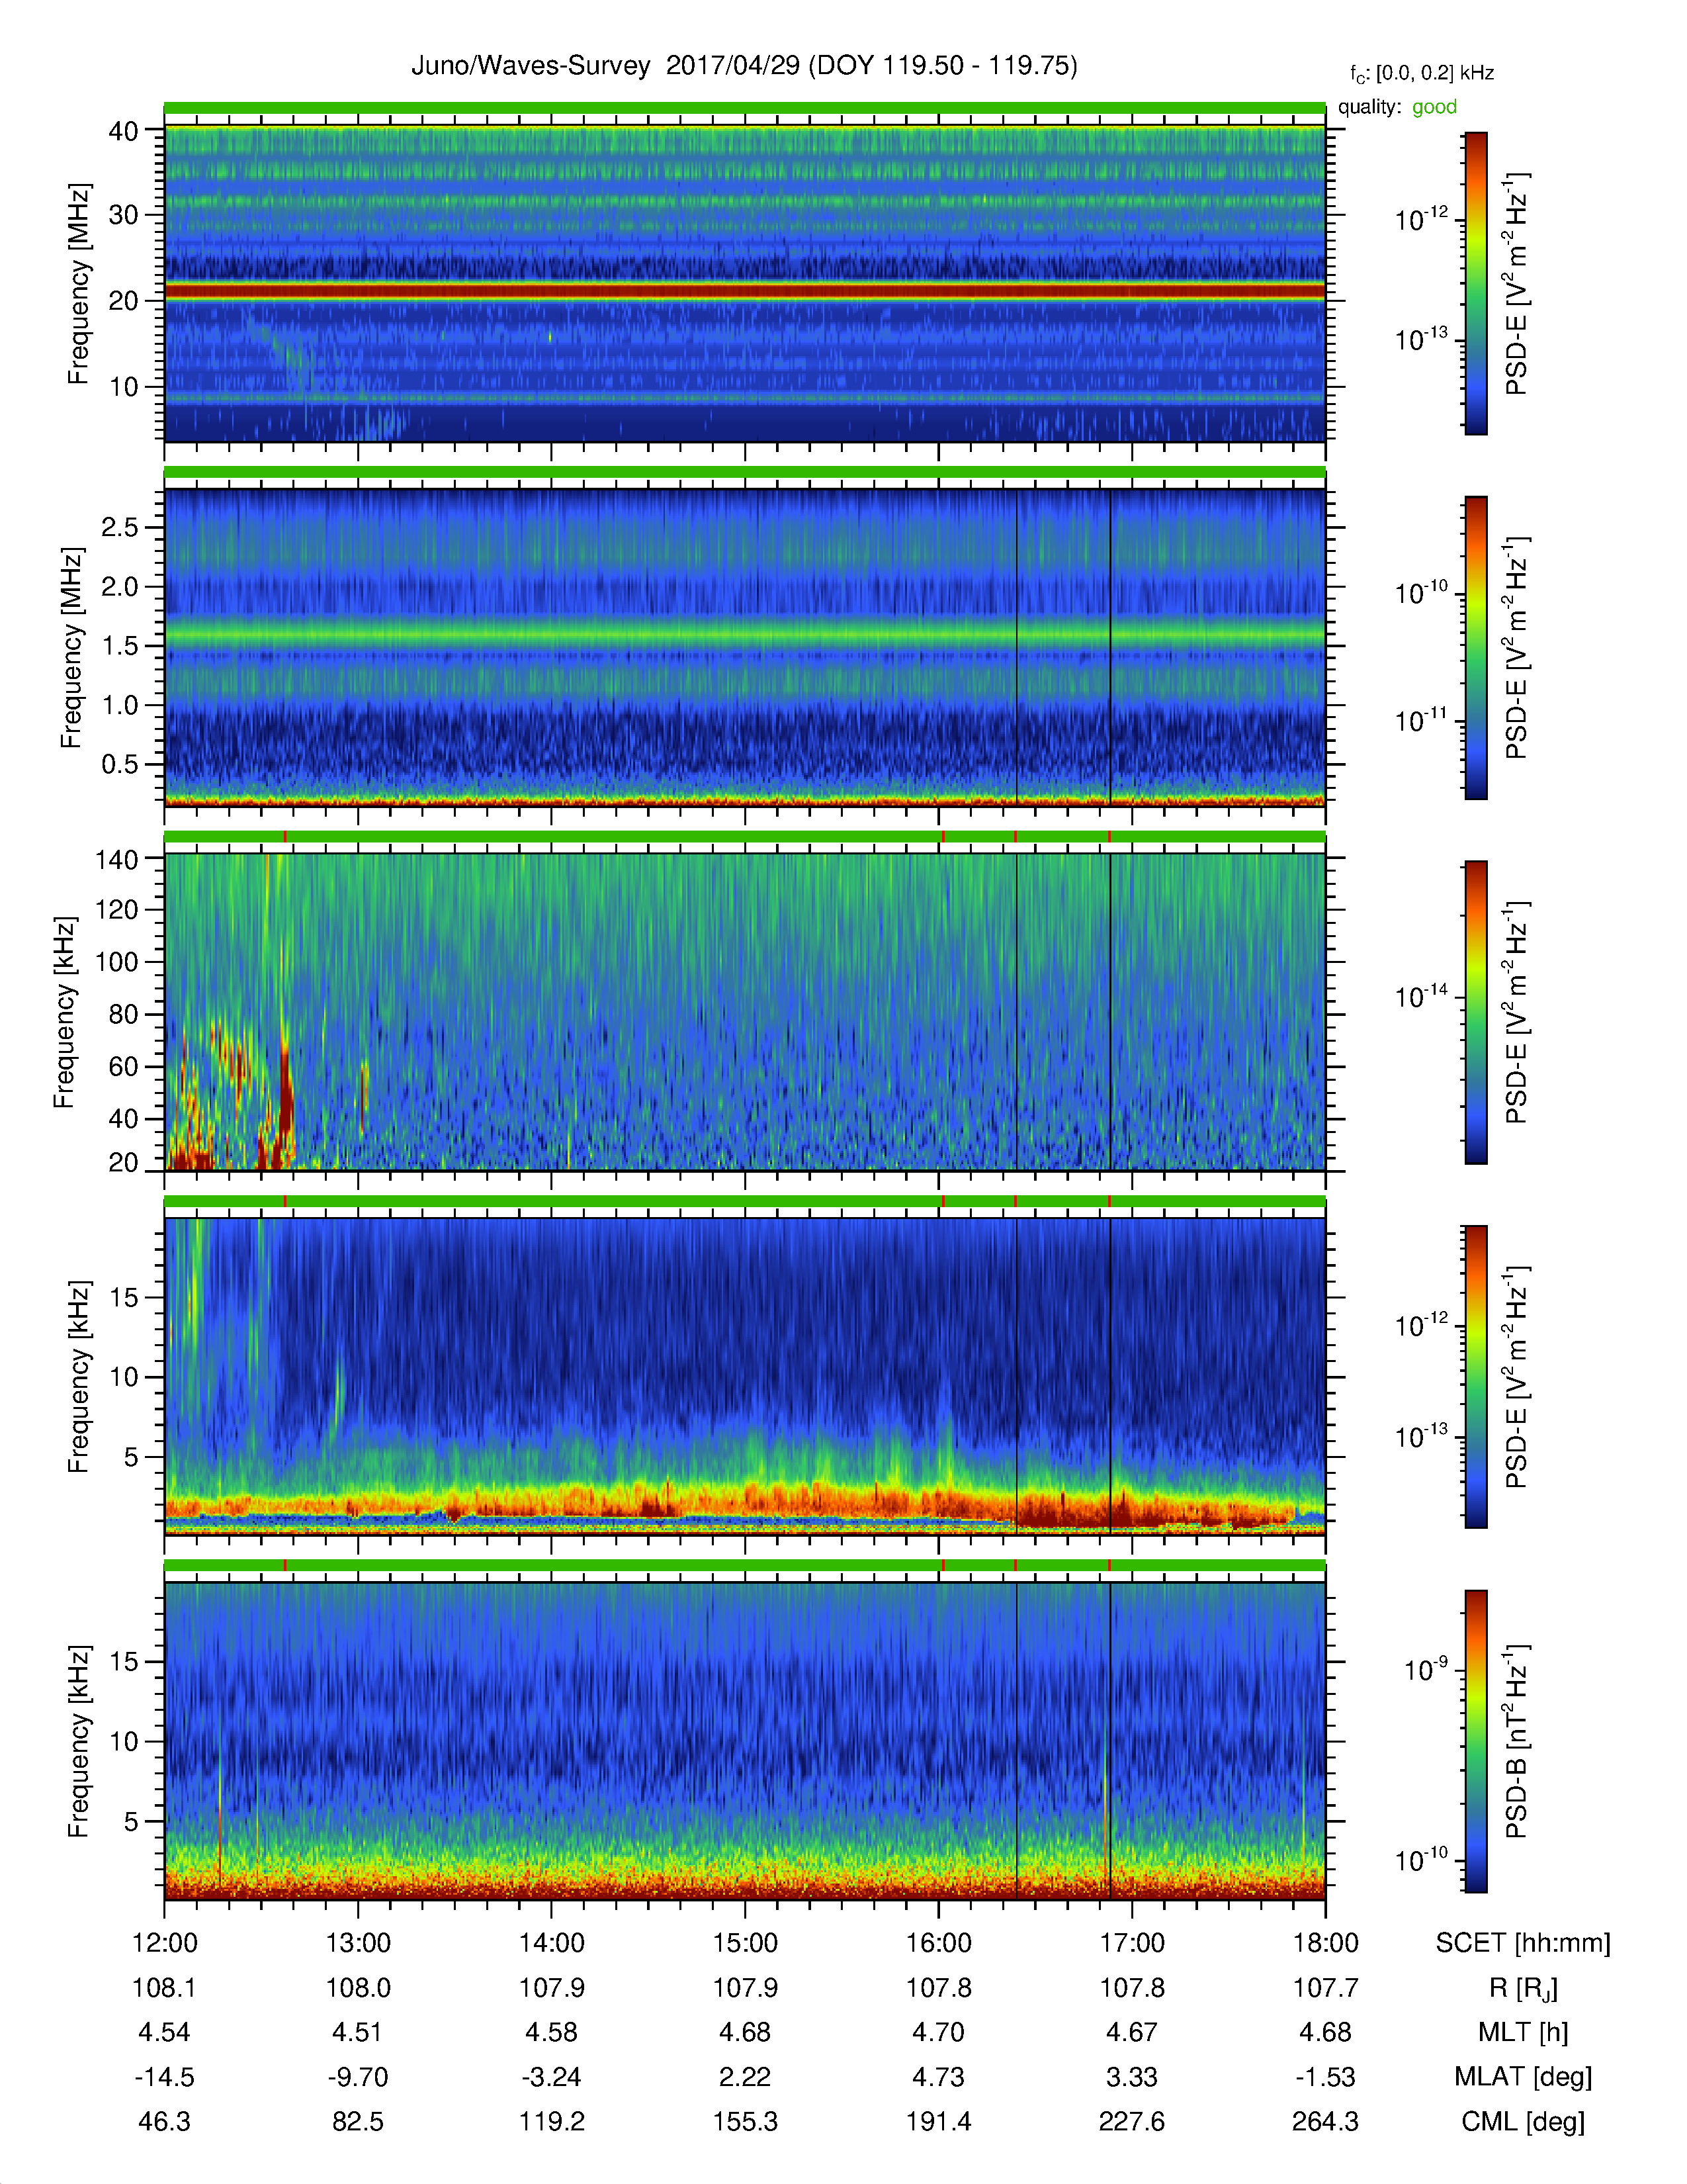Viewport: 1687px width, 2184px height.
Task: Select the top PSD-E color bar, 10-40 MHz panel
Action: tap(1475, 283)
